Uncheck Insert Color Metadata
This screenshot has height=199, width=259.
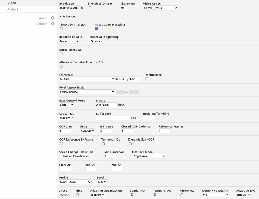click(x=97, y=29)
